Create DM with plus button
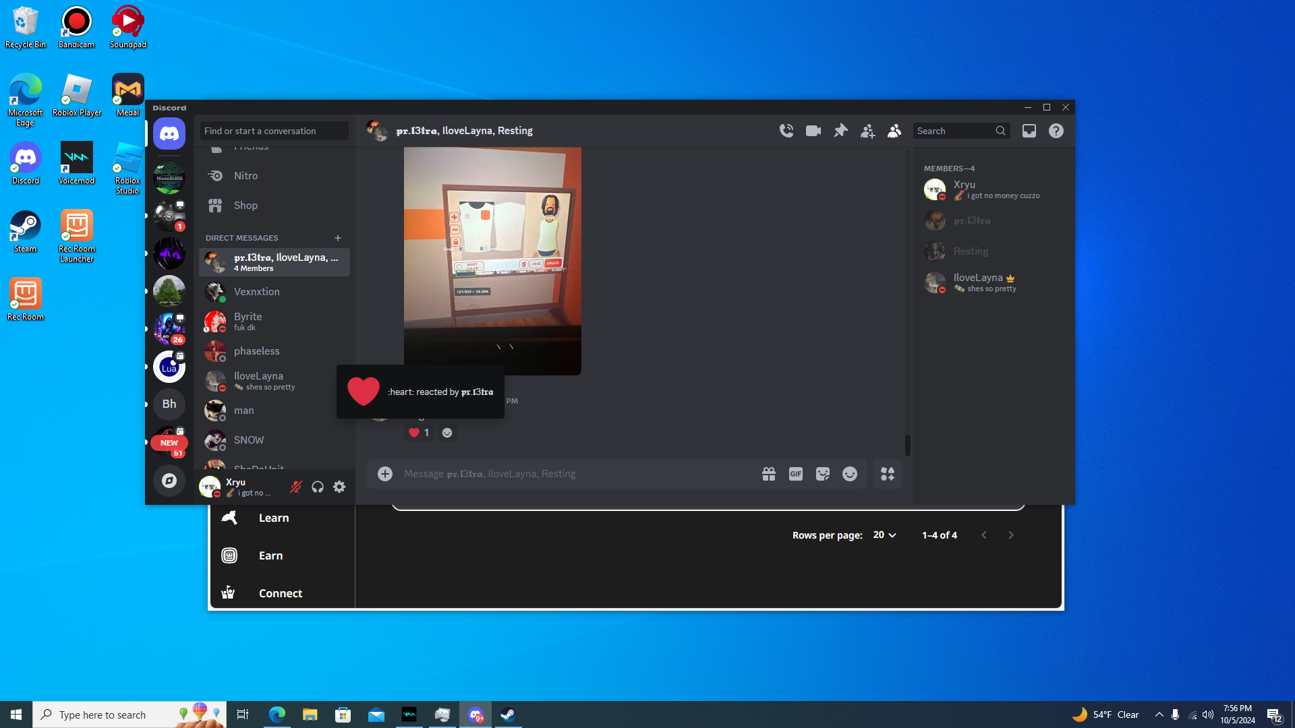Viewport: 1295px width, 728px height. (x=338, y=238)
